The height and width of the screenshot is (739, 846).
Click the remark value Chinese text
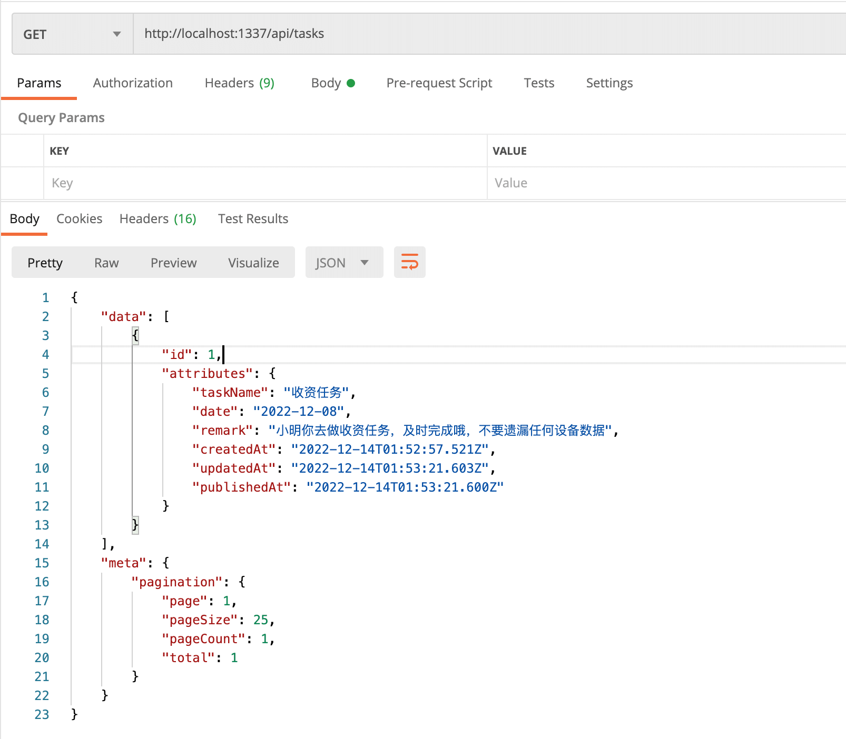click(x=440, y=431)
